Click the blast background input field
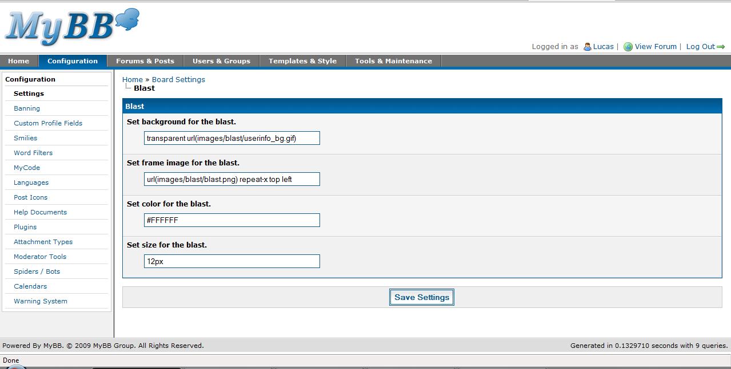731x369 pixels. coord(232,138)
